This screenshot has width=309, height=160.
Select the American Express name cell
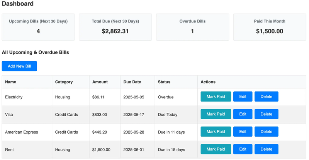27,132
